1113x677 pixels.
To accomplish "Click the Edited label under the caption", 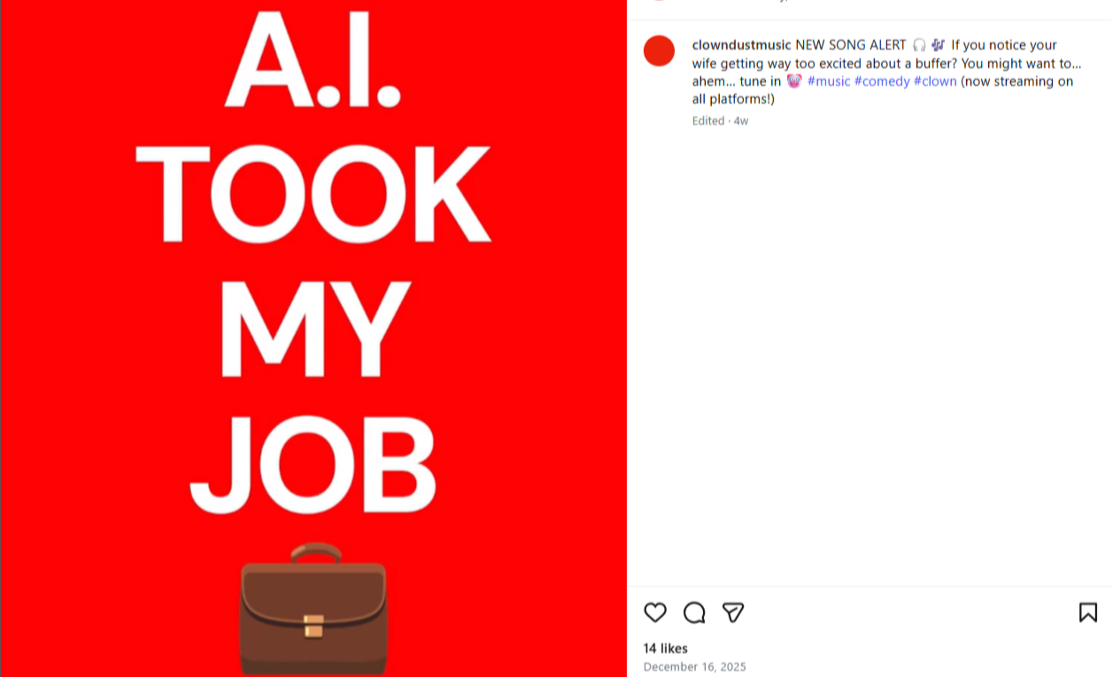I will [x=708, y=121].
